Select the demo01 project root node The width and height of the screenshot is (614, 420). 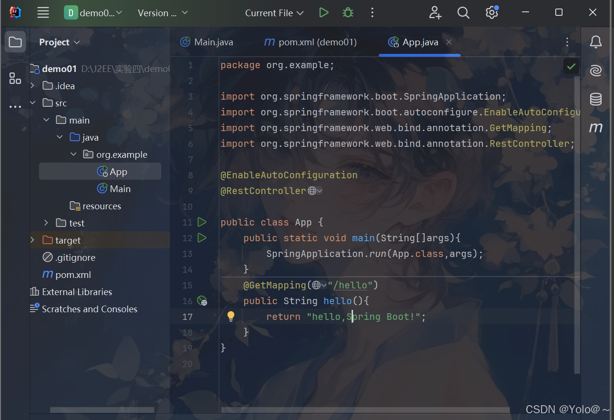point(59,69)
